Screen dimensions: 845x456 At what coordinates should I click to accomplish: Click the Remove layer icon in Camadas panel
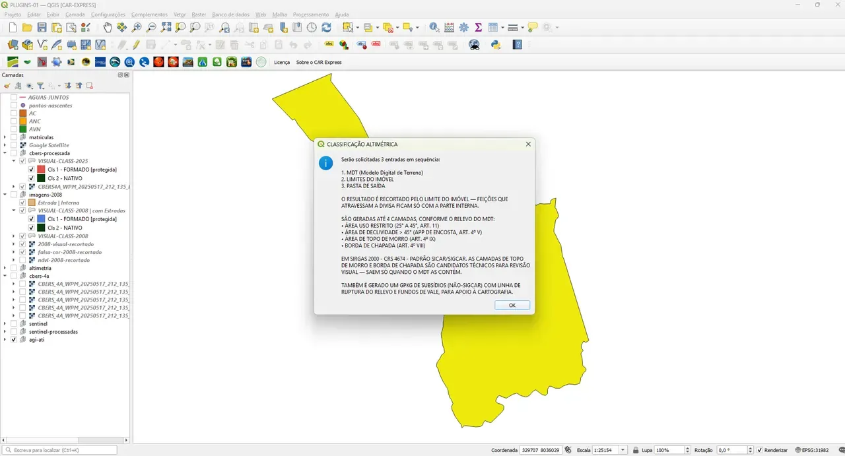(x=90, y=86)
